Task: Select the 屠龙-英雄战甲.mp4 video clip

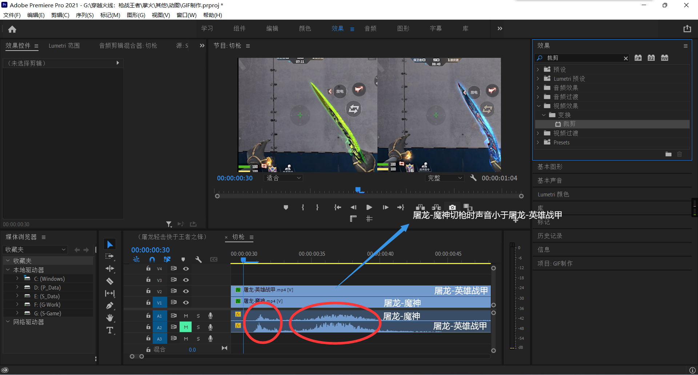Action: (361, 291)
